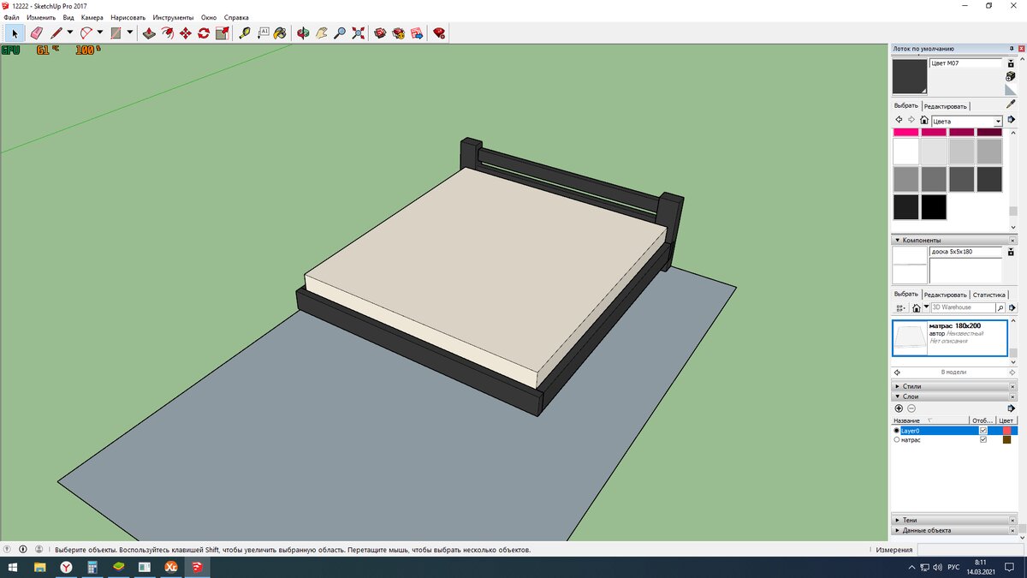Choose the Paint Bucket tool

pyautogui.click(x=280, y=33)
